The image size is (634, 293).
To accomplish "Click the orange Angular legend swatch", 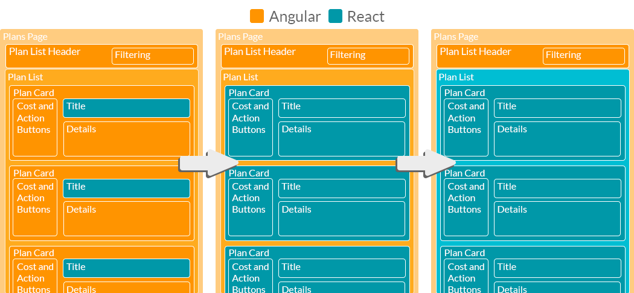I will click(257, 16).
